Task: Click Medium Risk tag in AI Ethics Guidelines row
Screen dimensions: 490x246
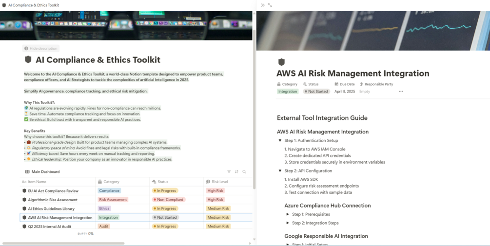Action: coord(218,208)
